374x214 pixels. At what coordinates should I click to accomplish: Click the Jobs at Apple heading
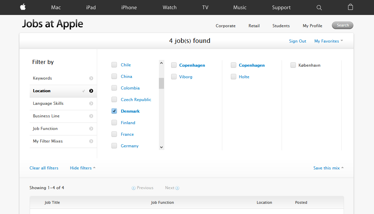pos(53,24)
